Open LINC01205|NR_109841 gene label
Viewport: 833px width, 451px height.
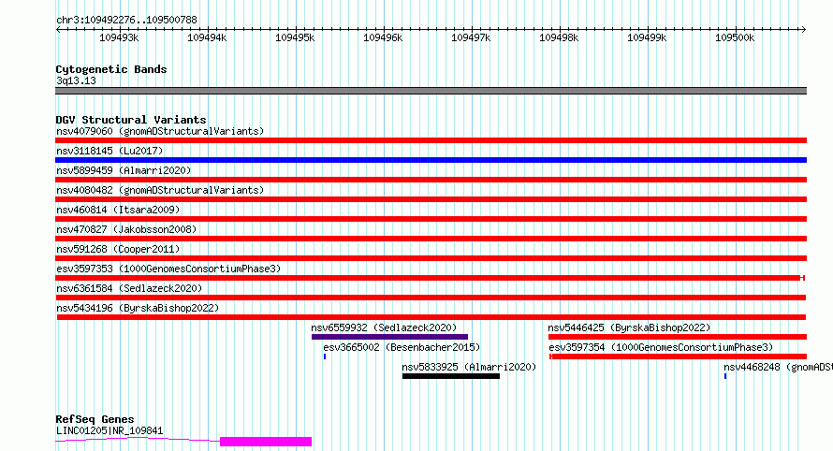(x=110, y=430)
